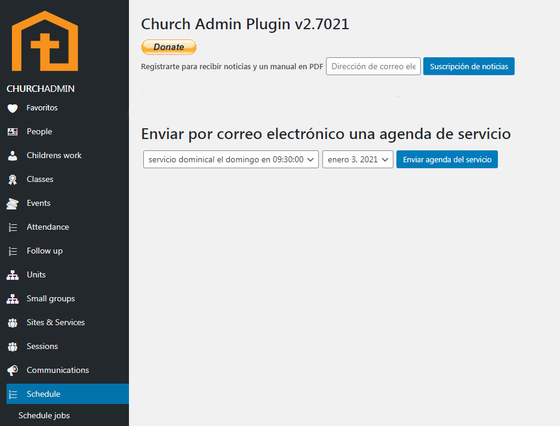Image resolution: width=560 pixels, height=426 pixels.
Task: Click the person icon beside Childrens work
Action: click(x=13, y=156)
